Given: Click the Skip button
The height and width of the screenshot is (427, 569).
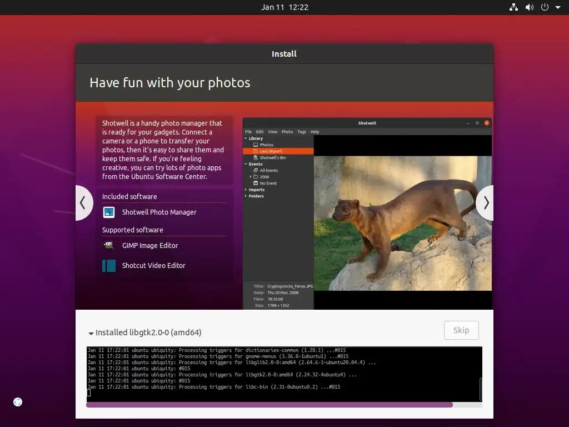Looking at the screenshot, I should [x=461, y=330].
